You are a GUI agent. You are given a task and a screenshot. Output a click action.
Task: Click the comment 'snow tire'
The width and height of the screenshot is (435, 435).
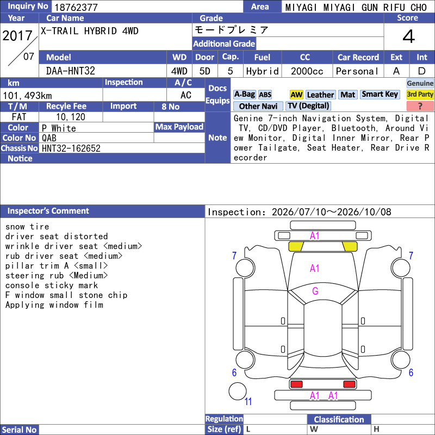coord(27,227)
